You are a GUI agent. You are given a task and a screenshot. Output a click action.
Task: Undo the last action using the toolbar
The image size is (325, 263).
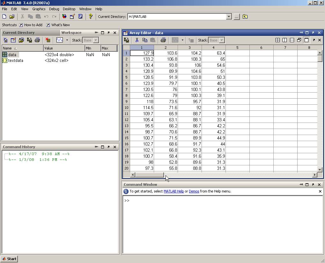46,17
